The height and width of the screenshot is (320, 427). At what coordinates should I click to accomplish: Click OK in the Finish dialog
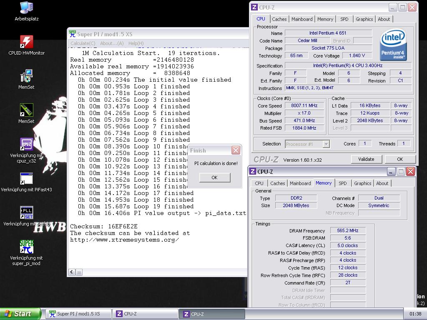click(215, 177)
